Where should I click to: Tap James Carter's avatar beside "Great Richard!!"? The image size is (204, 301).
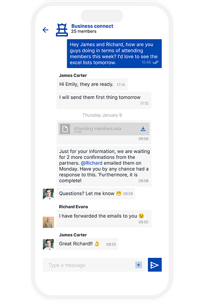click(48, 244)
